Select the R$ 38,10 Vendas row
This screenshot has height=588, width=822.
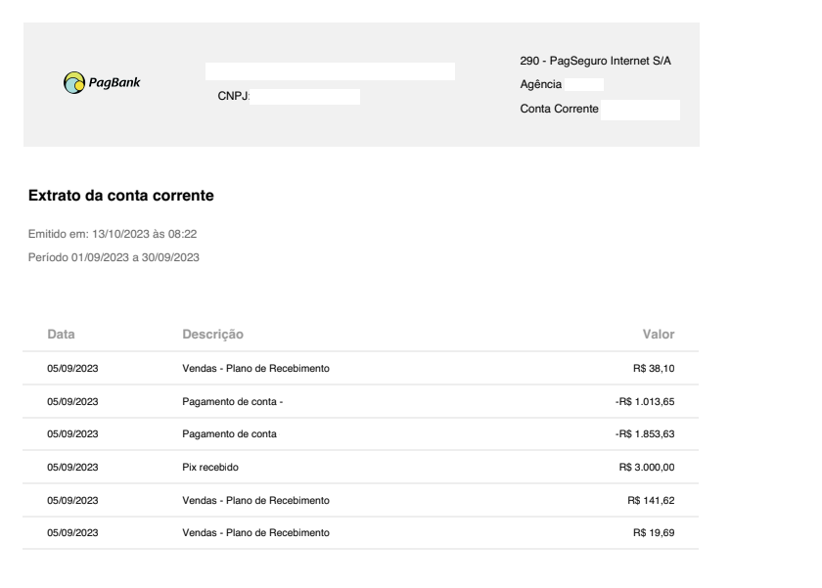pyautogui.click(x=361, y=369)
